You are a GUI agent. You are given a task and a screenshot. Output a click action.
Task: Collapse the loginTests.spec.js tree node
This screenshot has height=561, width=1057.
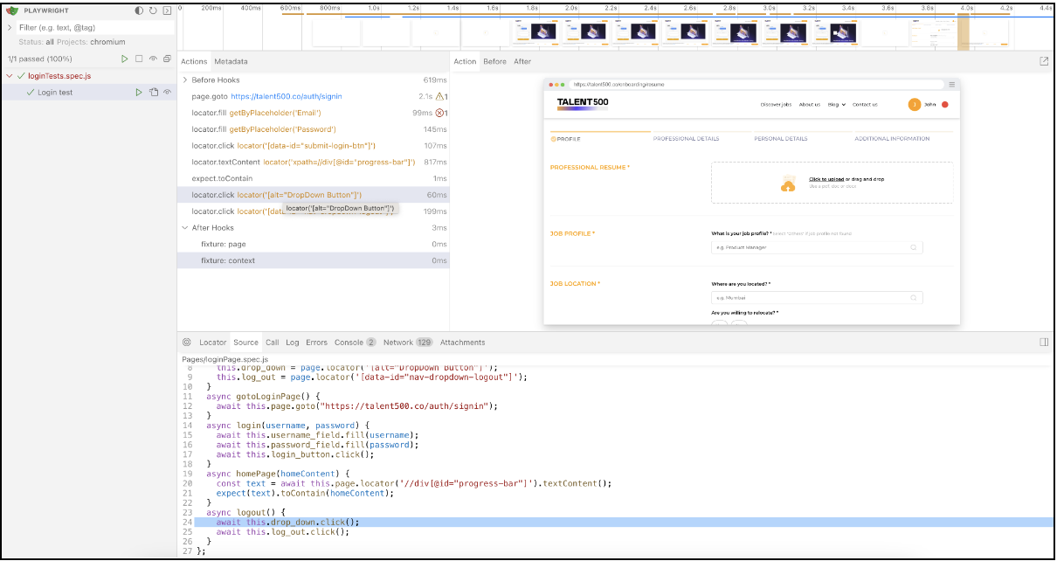(x=10, y=76)
